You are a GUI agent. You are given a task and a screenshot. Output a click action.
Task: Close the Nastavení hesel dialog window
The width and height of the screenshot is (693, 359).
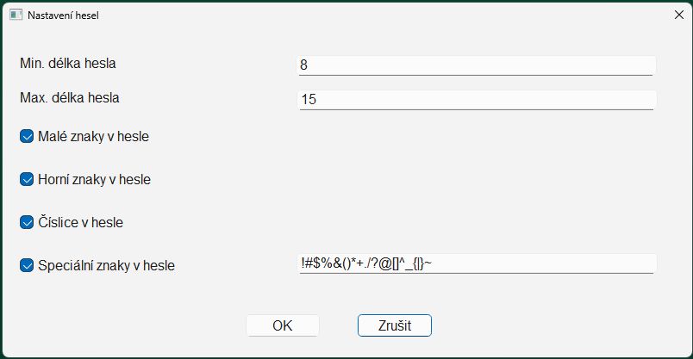pyautogui.click(x=679, y=15)
